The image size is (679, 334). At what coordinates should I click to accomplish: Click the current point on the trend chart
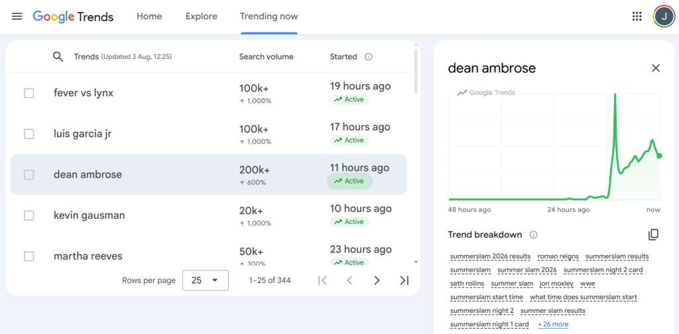coord(659,156)
